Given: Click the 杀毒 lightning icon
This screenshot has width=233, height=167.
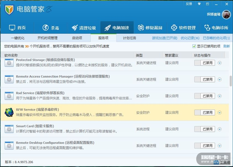Looking at the screenshot, I should [46, 28].
